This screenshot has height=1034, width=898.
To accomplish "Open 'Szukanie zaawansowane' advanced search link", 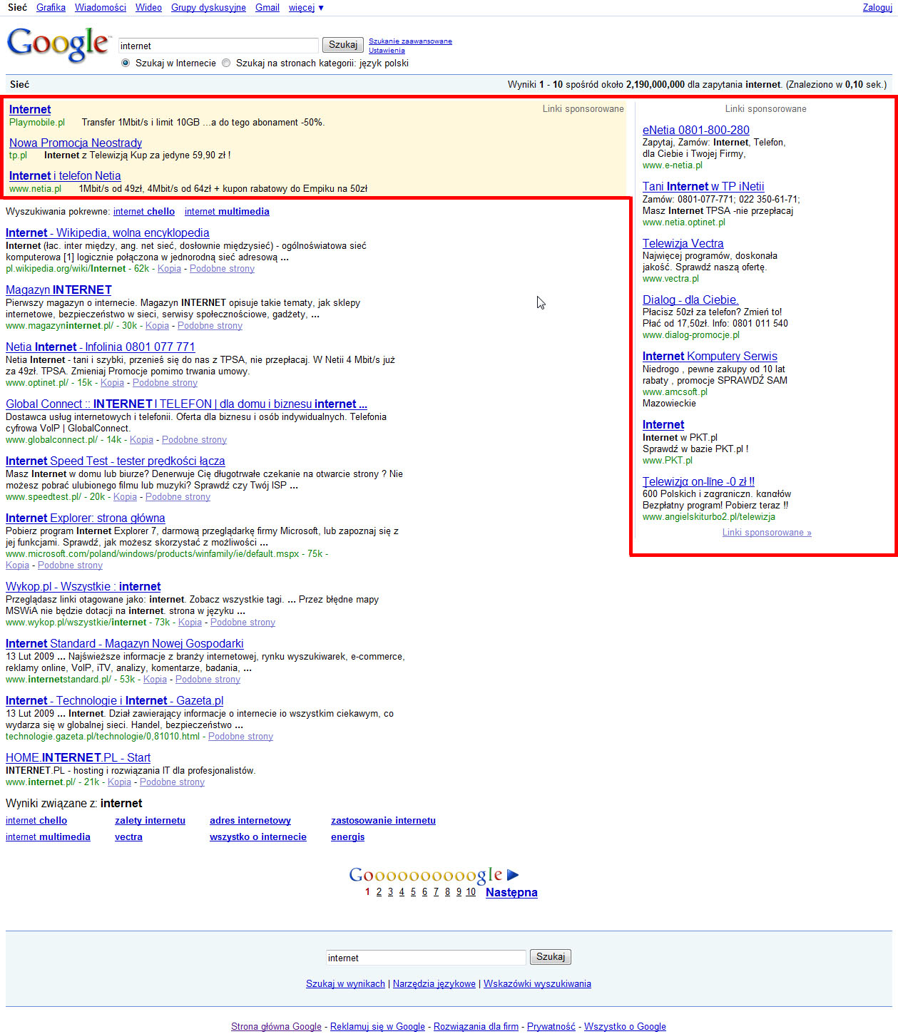I will click(410, 41).
